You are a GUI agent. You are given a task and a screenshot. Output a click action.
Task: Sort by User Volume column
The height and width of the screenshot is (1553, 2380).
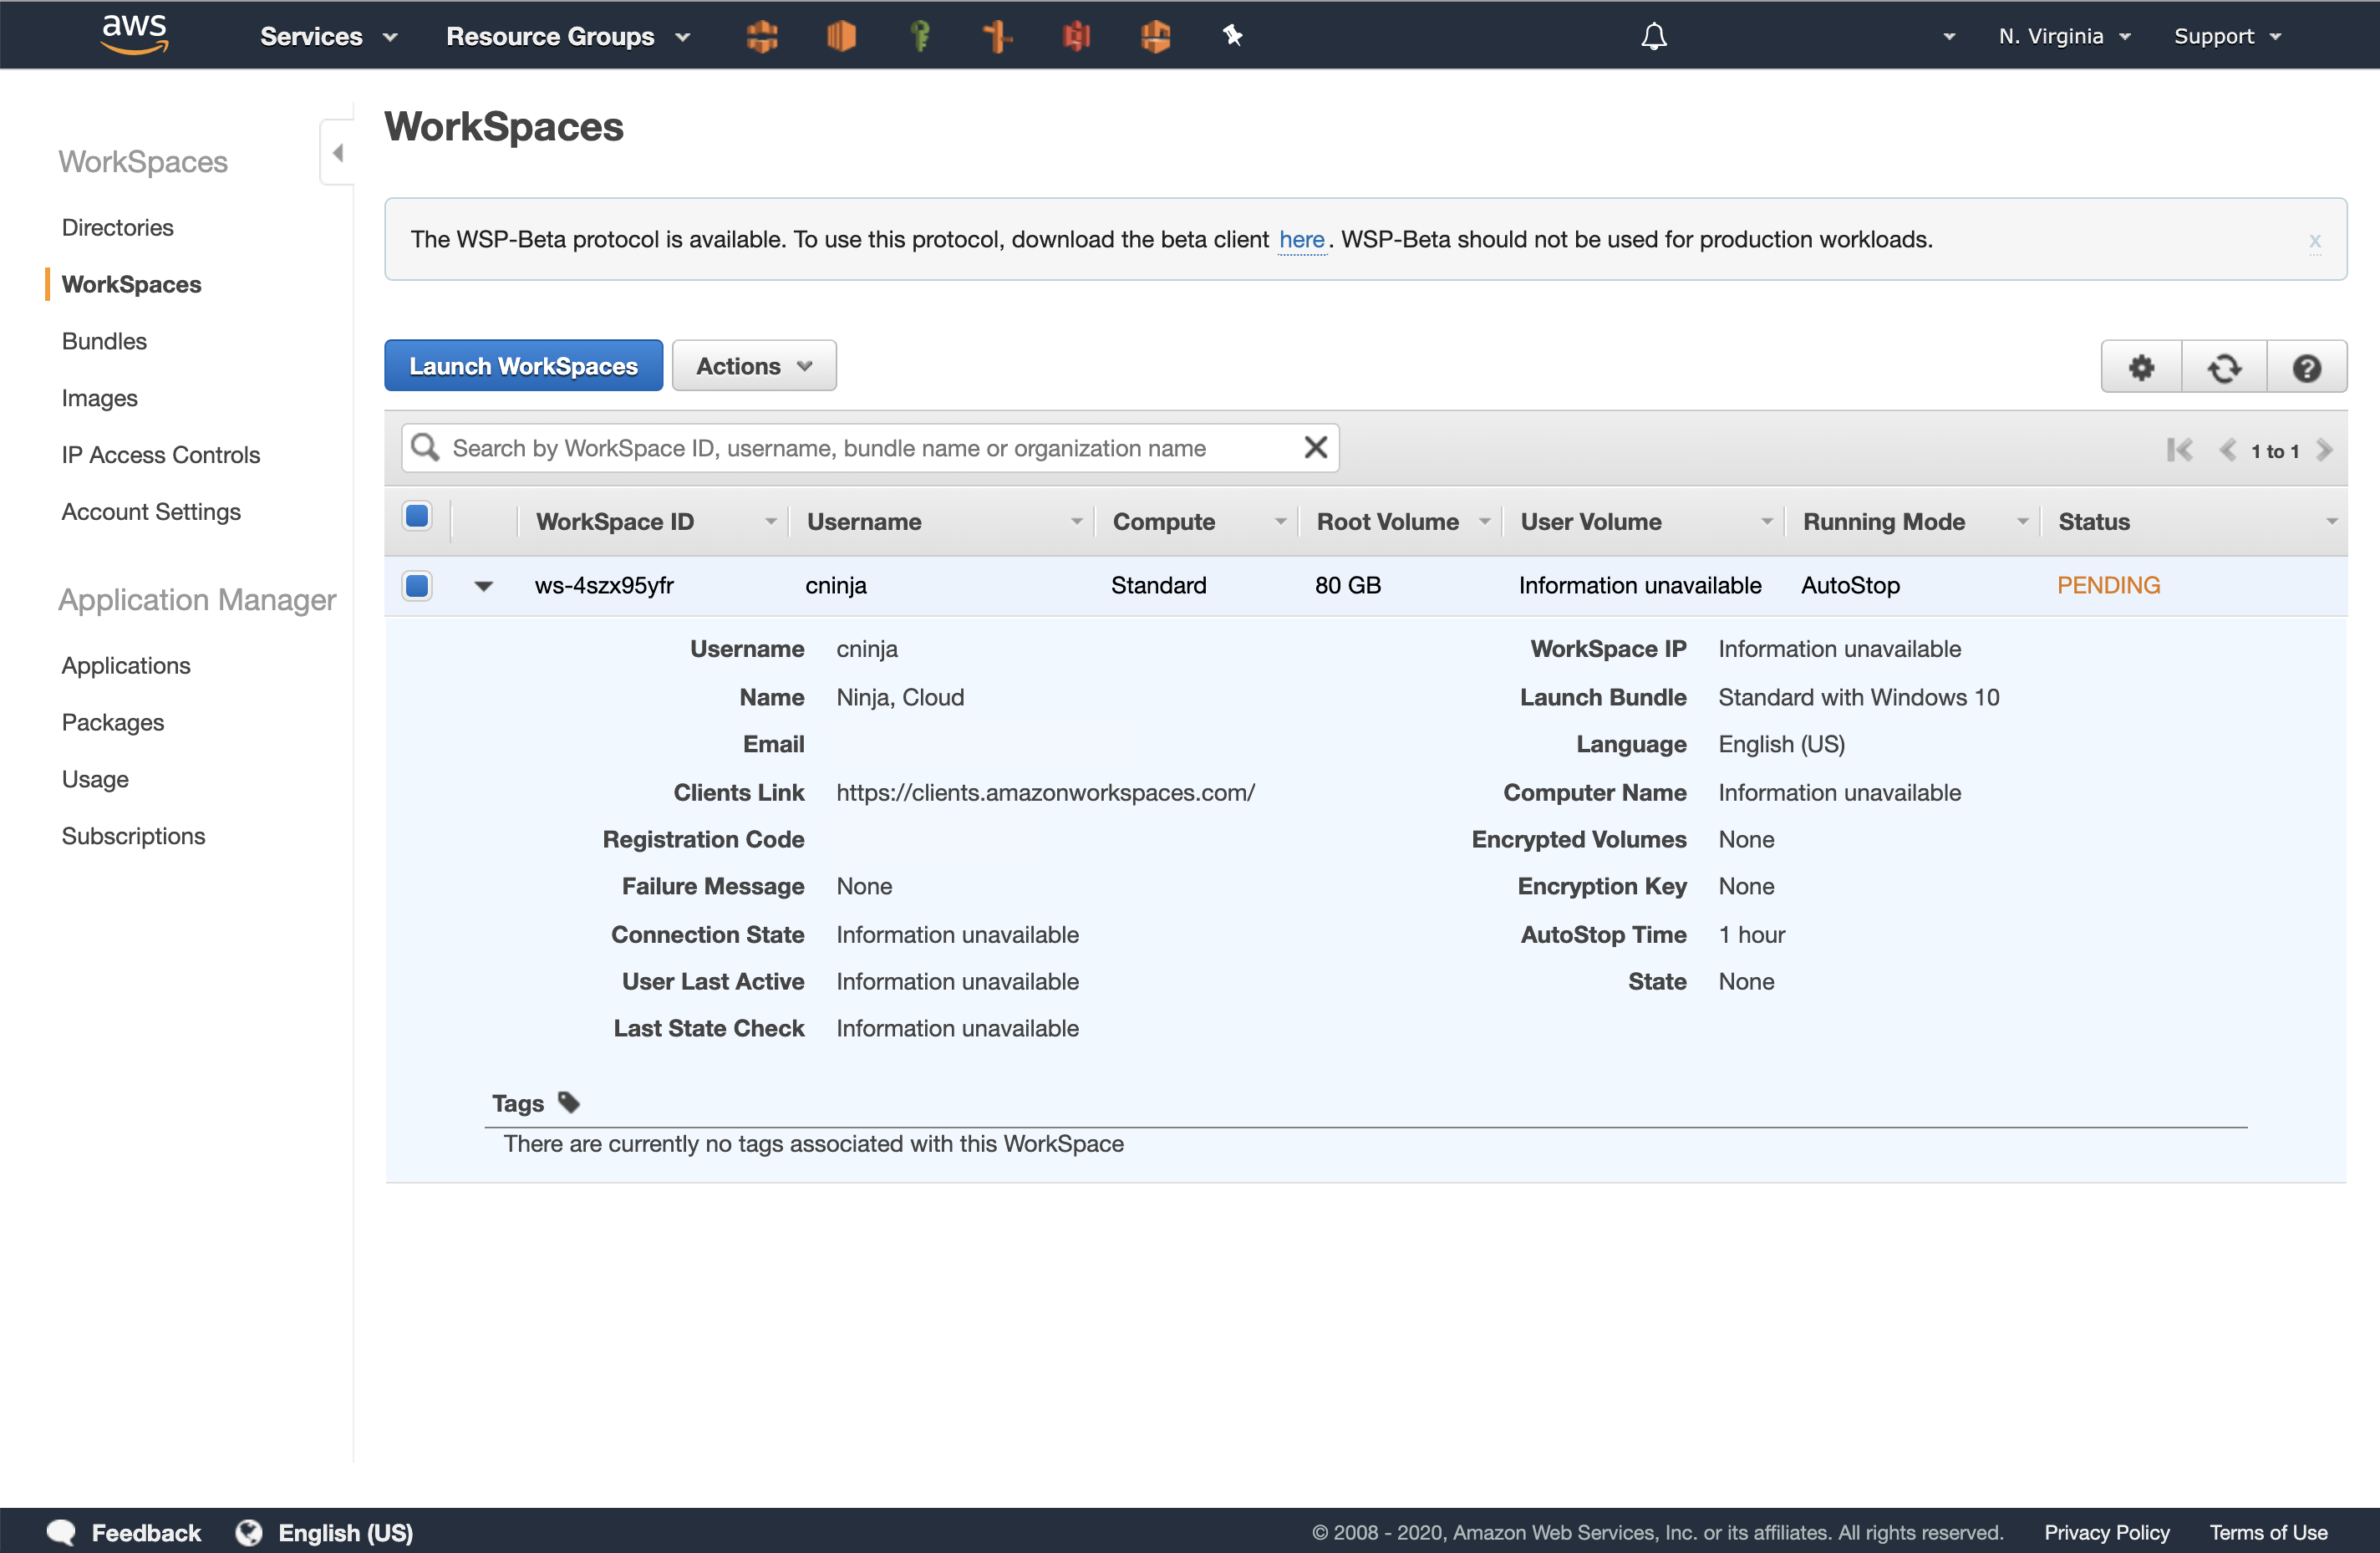(x=1645, y=521)
